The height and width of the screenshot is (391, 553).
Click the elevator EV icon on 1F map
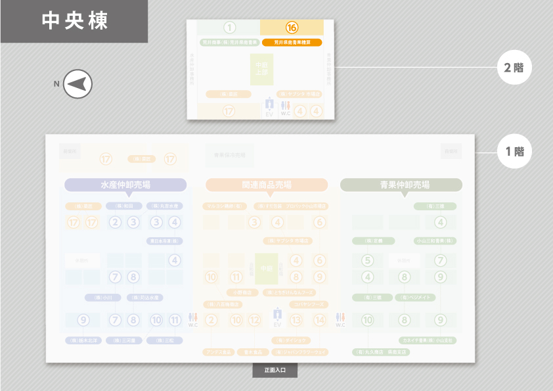(276, 318)
